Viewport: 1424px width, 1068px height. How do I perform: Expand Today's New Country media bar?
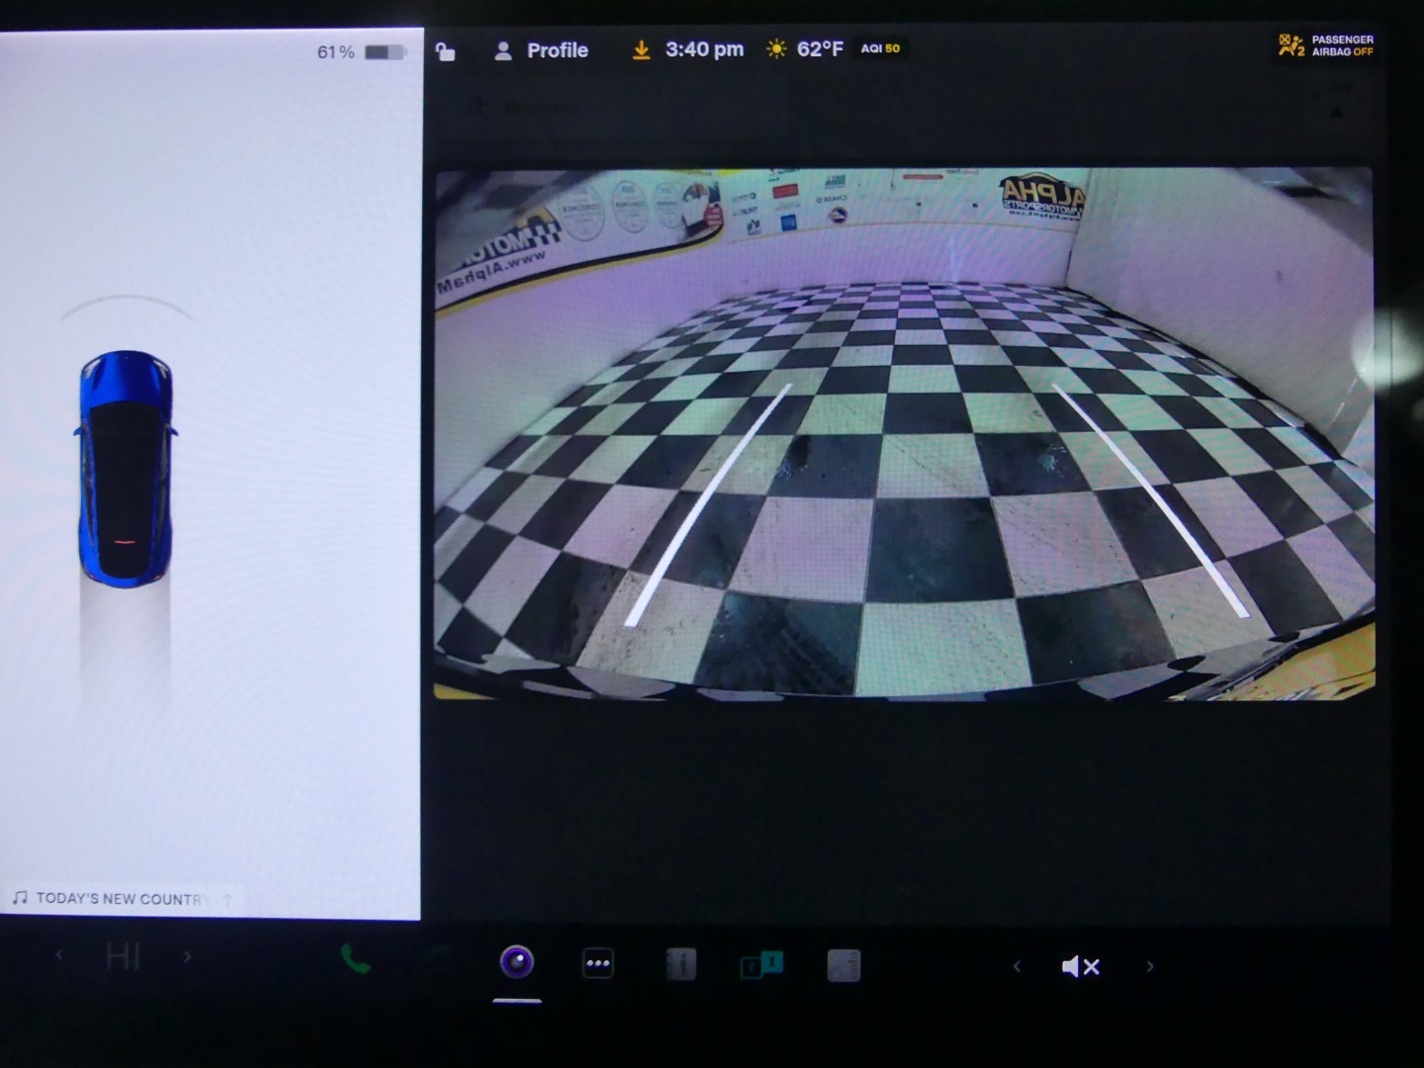pyautogui.click(x=119, y=898)
